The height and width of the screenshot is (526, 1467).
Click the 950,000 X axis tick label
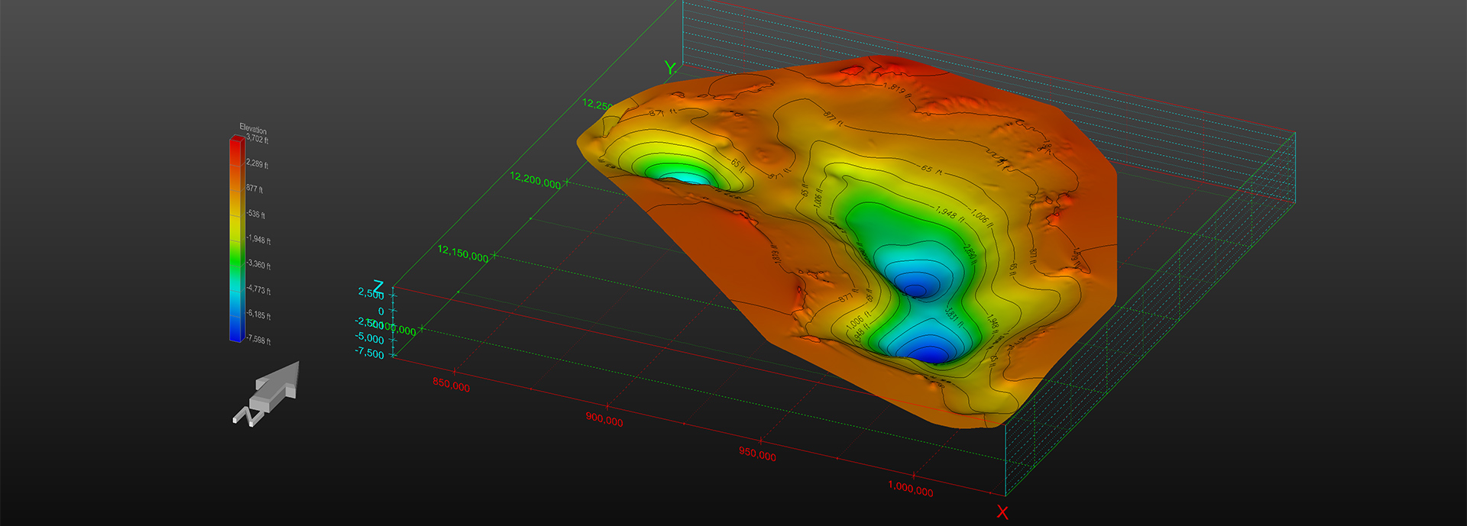[x=757, y=455]
